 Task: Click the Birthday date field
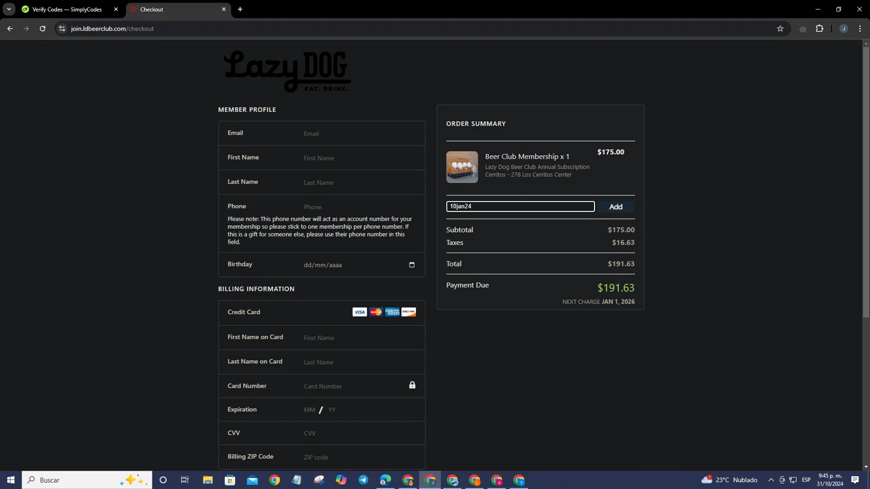tap(360, 265)
